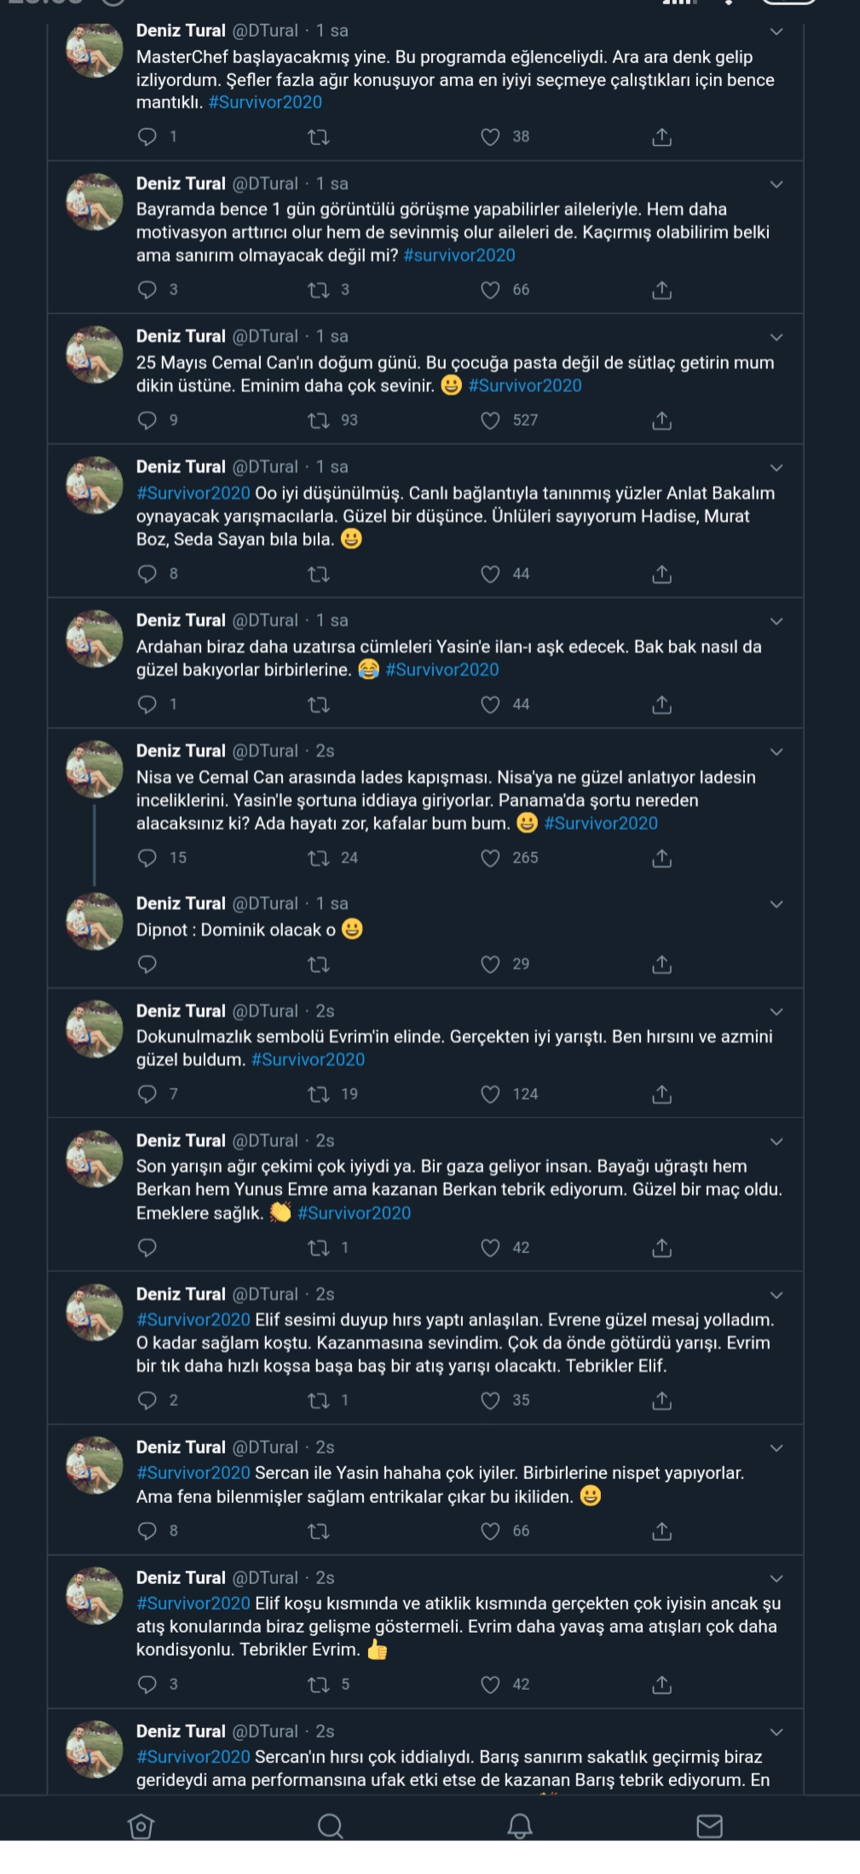
Task: Expand menu chevron on Dipnot Dominik tweet
Action: tap(776, 904)
